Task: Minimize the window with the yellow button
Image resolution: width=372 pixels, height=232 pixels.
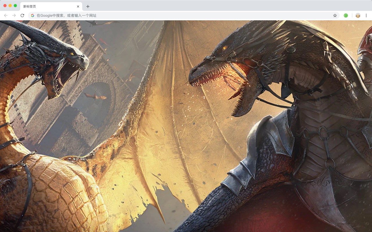Action: pyautogui.click(x=10, y=6)
